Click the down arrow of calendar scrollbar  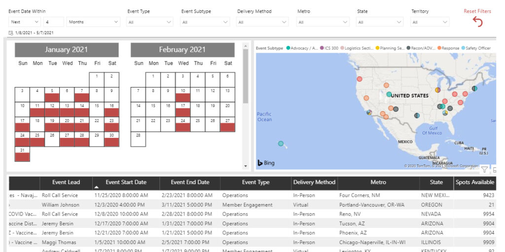(x=246, y=167)
